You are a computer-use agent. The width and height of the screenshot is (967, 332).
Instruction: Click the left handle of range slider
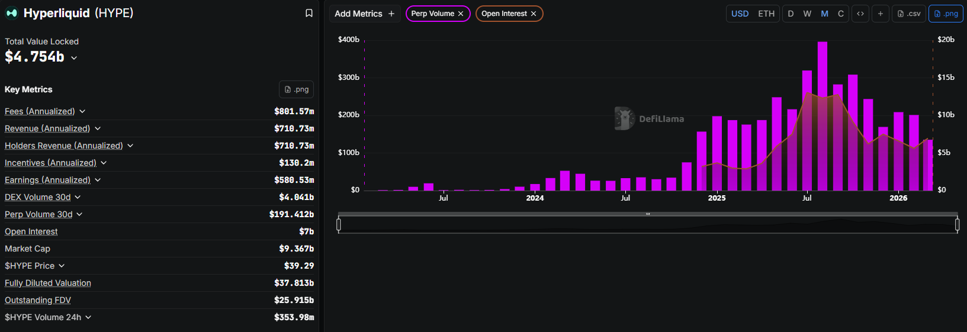339,224
